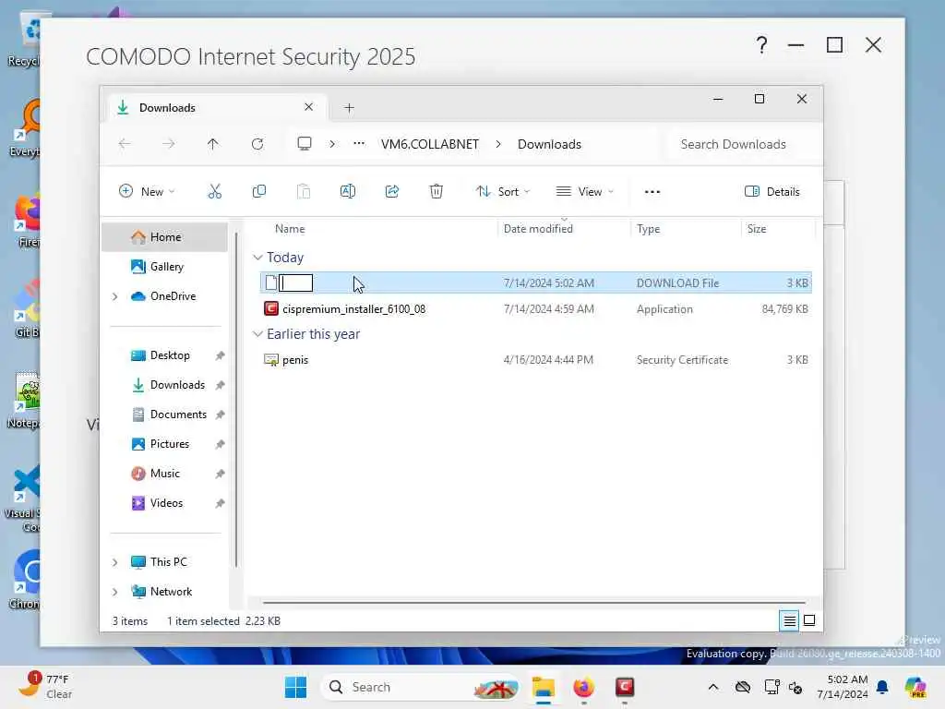Expand path after the This PC icon
This screenshot has height=709, width=945.
(x=332, y=144)
